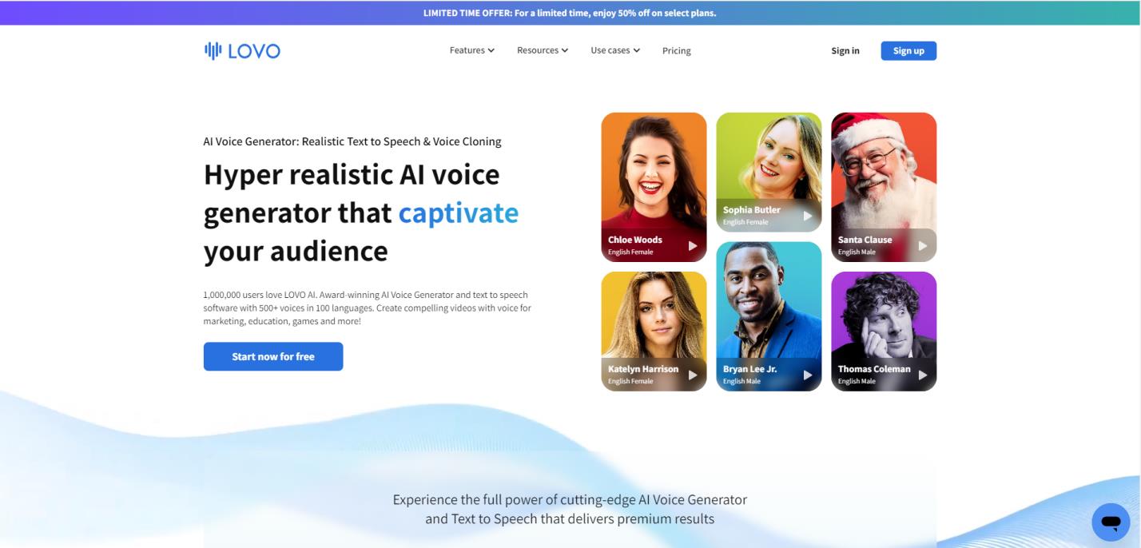
Task: Expand the Features dropdown menu
Action: (x=471, y=50)
